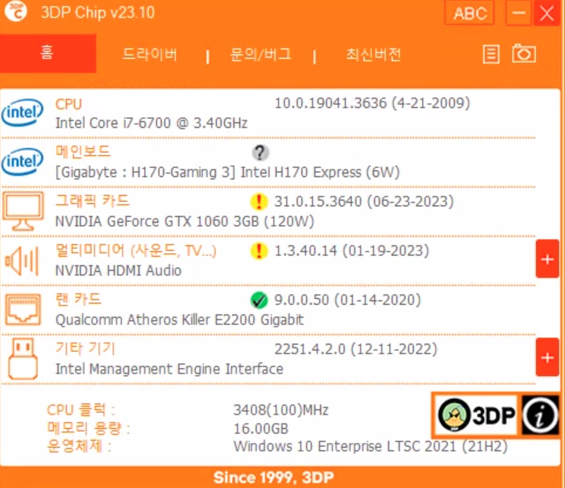Take a screenshot with the camera icon
Viewport: 565px width, 488px height.
(x=524, y=54)
